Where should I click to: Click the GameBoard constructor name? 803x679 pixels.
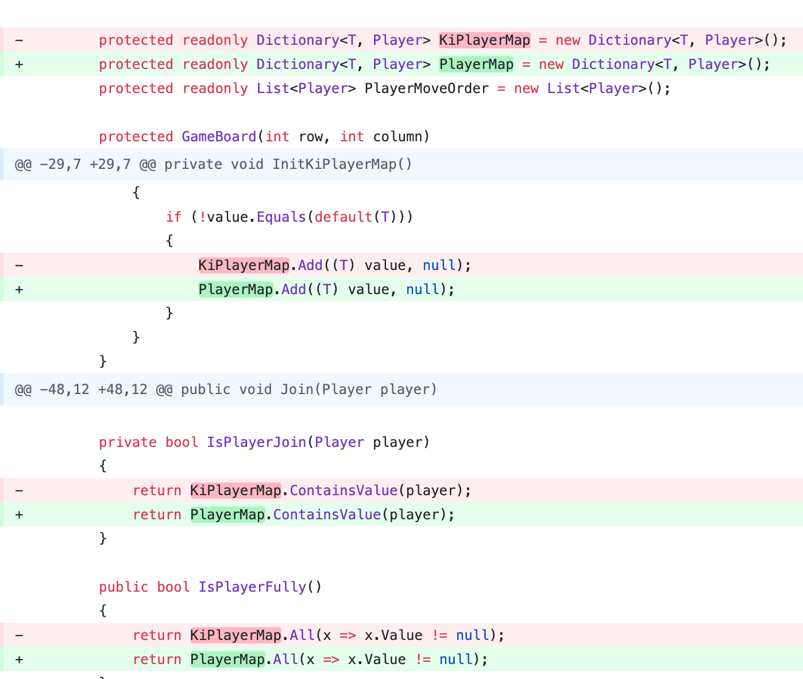point(219,137)
